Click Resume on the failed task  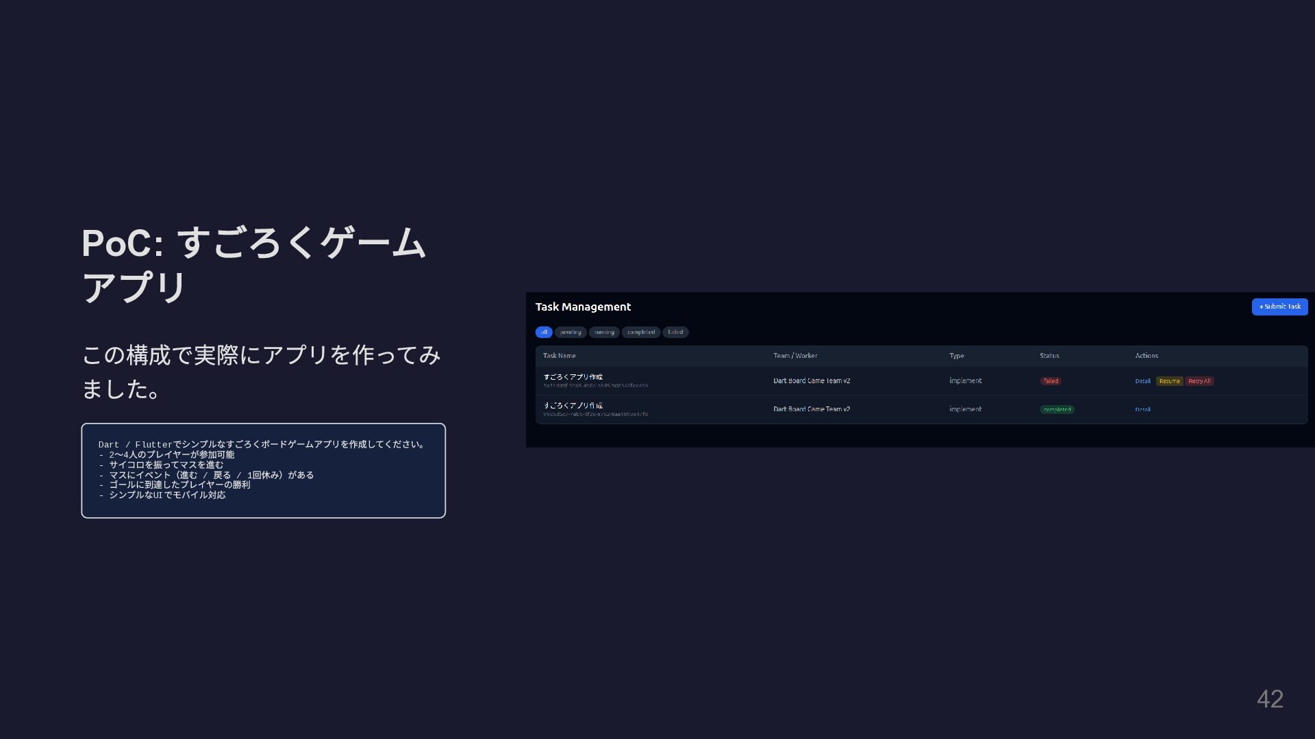1169,381
